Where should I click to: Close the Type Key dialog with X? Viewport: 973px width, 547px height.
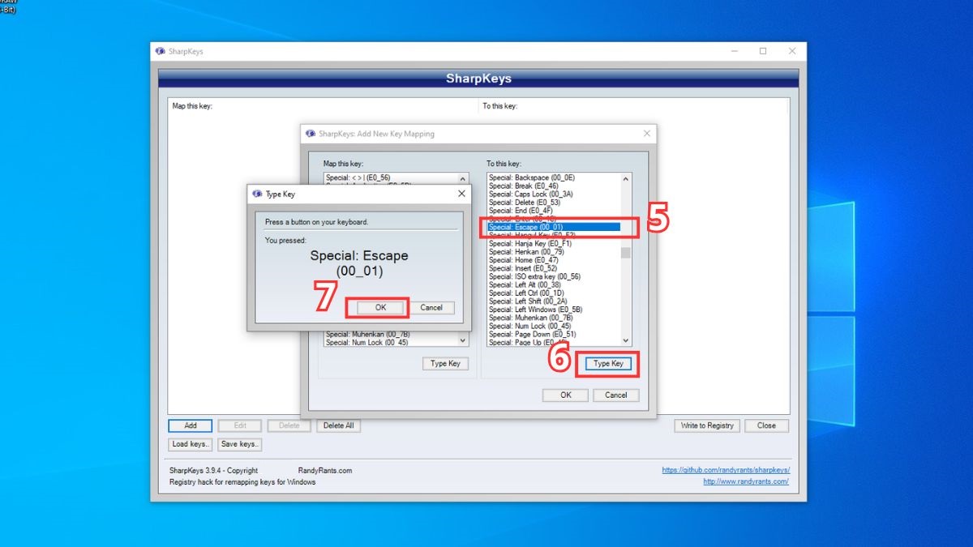[x=461, y=194]
